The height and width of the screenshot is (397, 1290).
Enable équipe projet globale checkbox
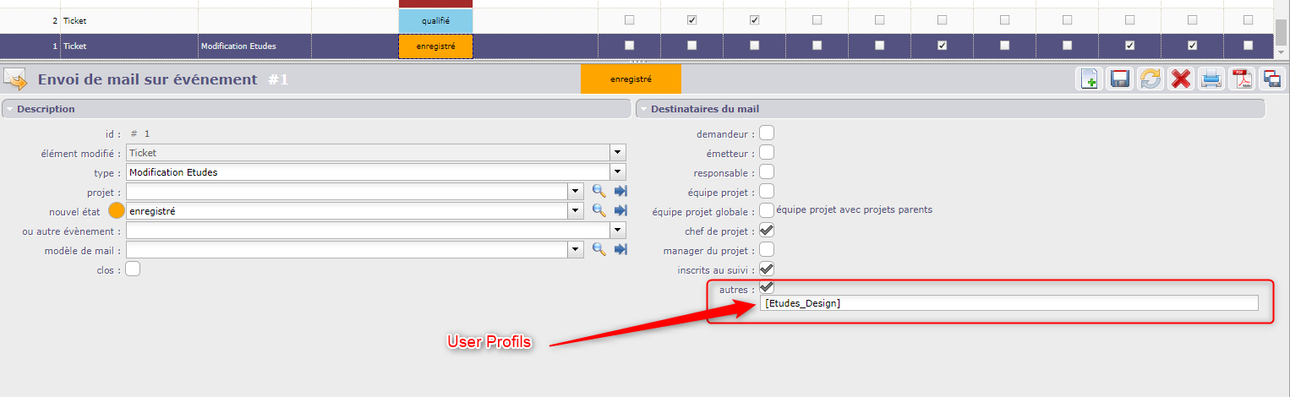pos(767,210)
